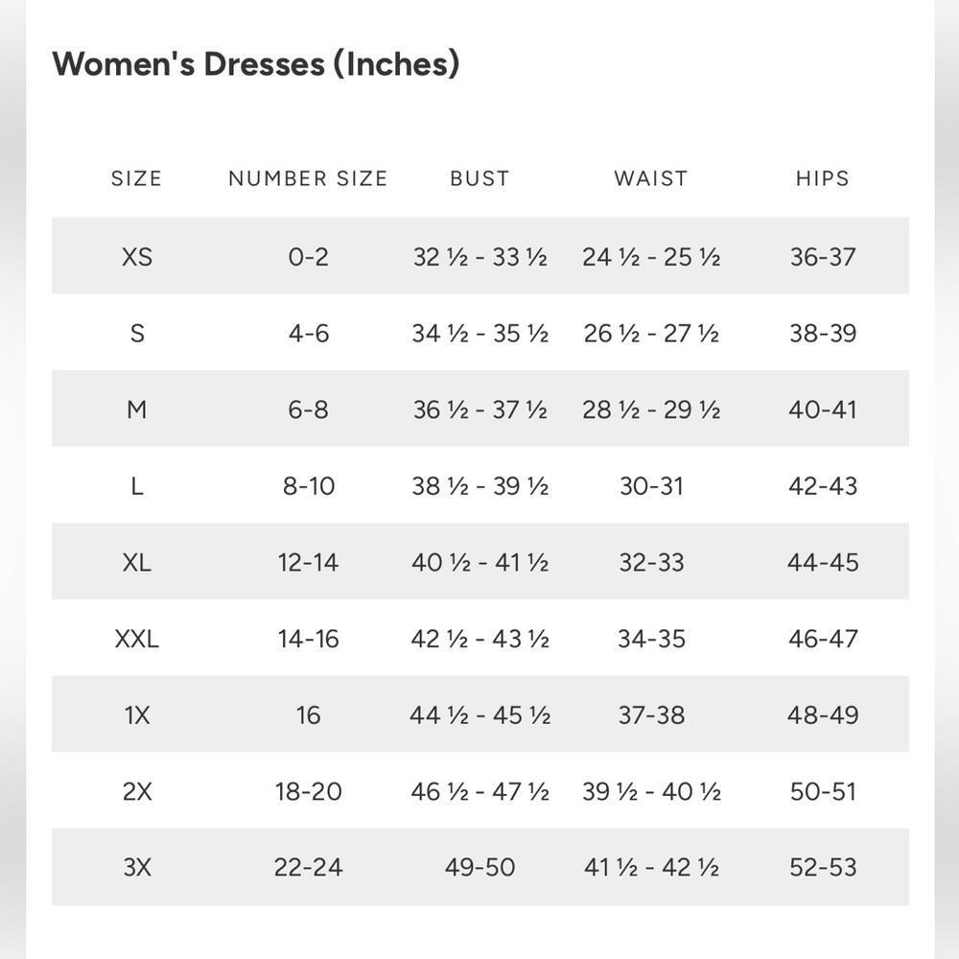Click the L size label
This screenshot has height=959, width=959.
[x=137, y=486]
